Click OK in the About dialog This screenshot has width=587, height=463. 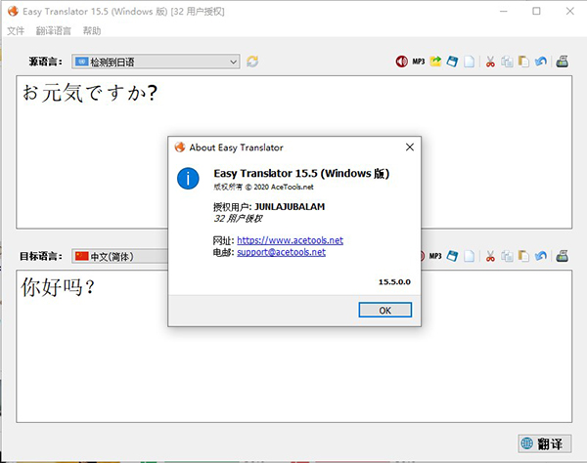(x=384, y=310)
